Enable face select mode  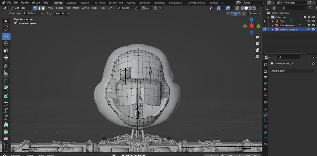tap(43, 8)
